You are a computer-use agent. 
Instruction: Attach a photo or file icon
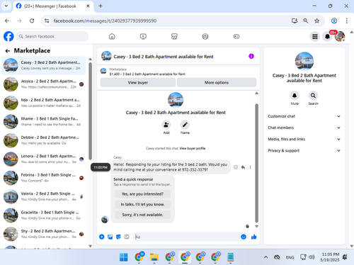point(110,237)
